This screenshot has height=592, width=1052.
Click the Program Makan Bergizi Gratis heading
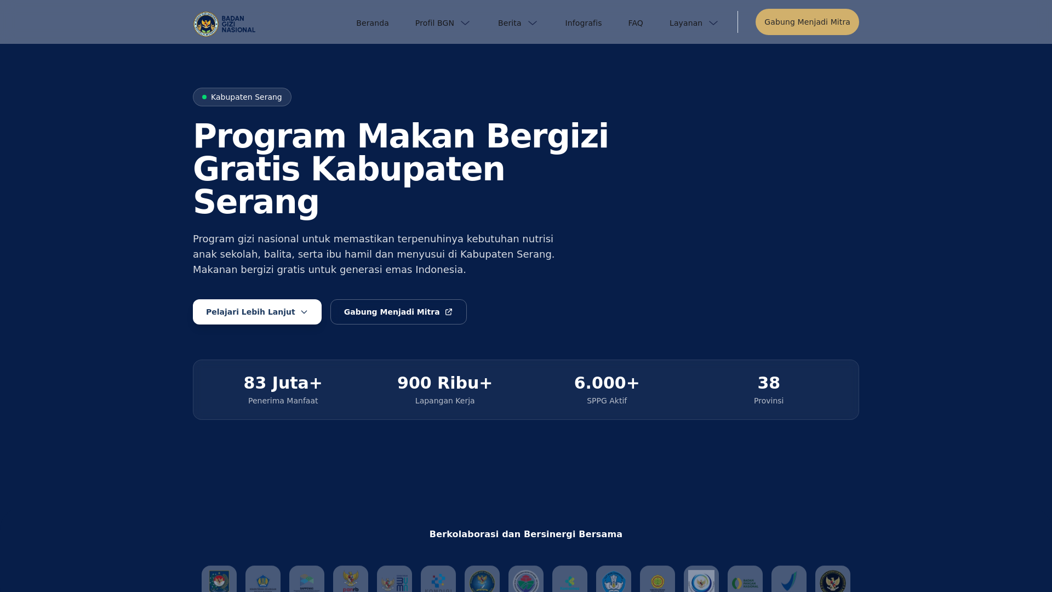(401, 169)
